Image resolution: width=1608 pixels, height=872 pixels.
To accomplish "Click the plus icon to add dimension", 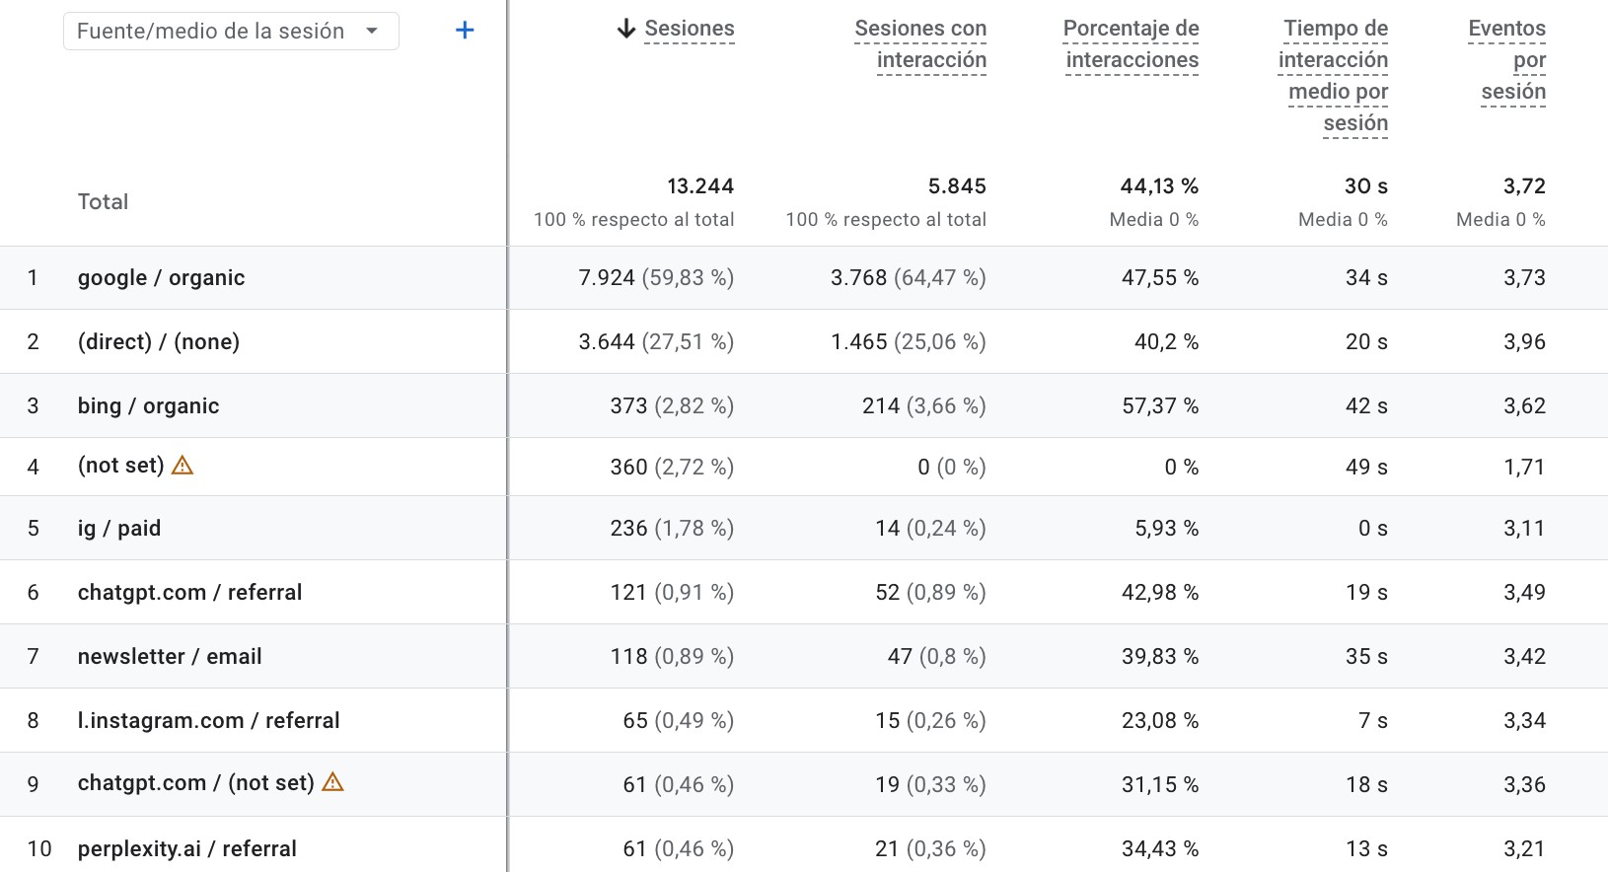I will (465, 31).
